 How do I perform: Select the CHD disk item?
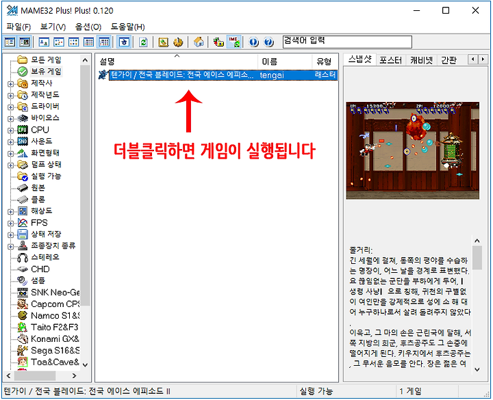(x=40, y=269)
